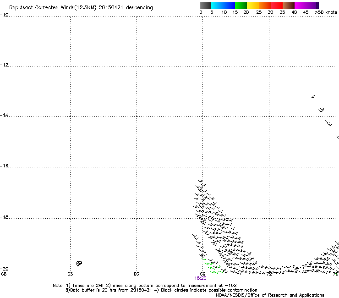Screen dimensions: 339x298
Task: Click the isolated wind barb near -13 latitude
Action: [312, 97]
